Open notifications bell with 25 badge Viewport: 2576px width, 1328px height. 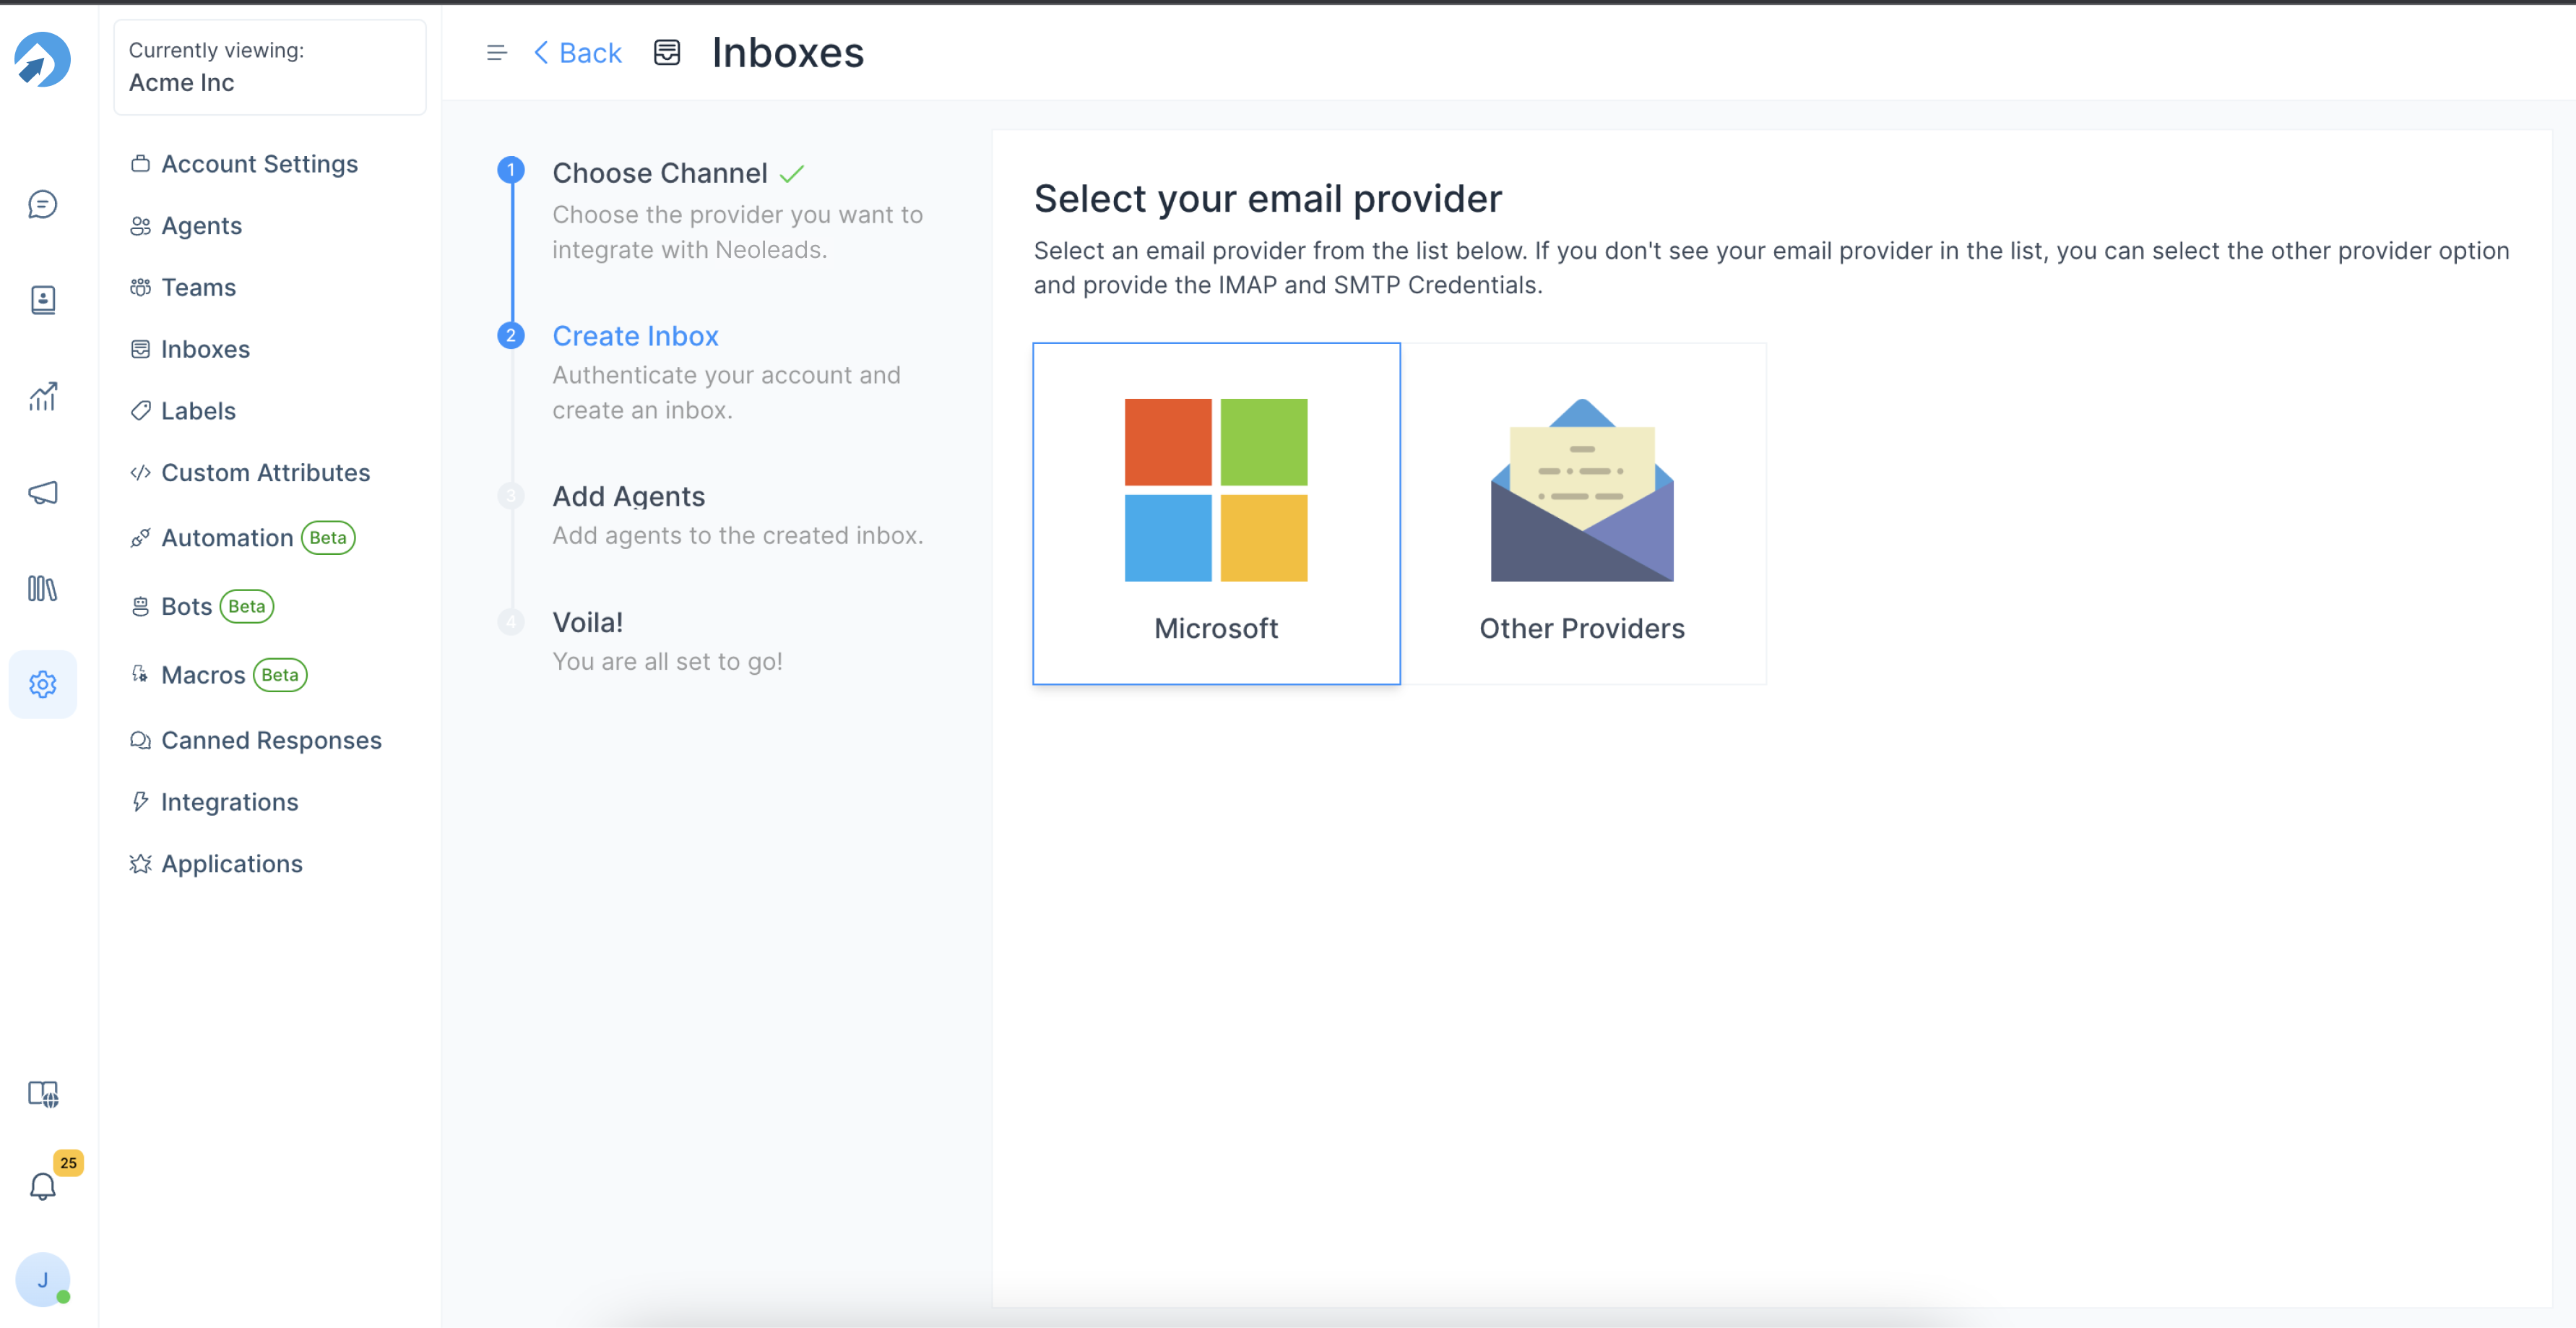[42, 1187]
